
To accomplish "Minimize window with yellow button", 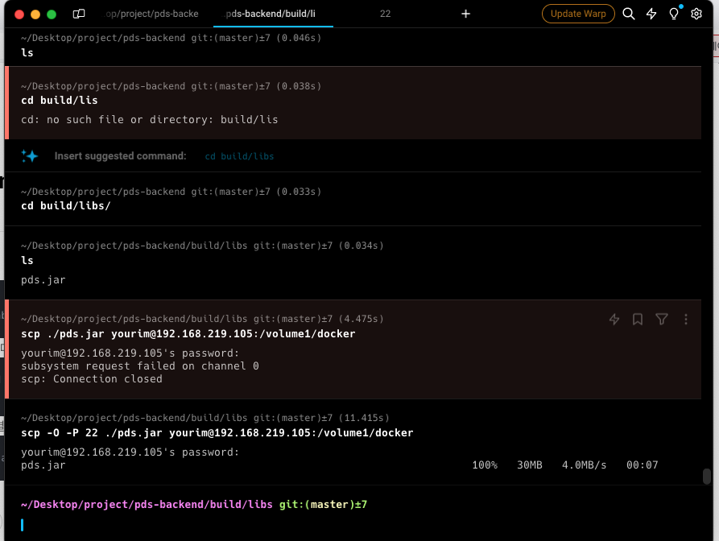I will coord(35,14).
